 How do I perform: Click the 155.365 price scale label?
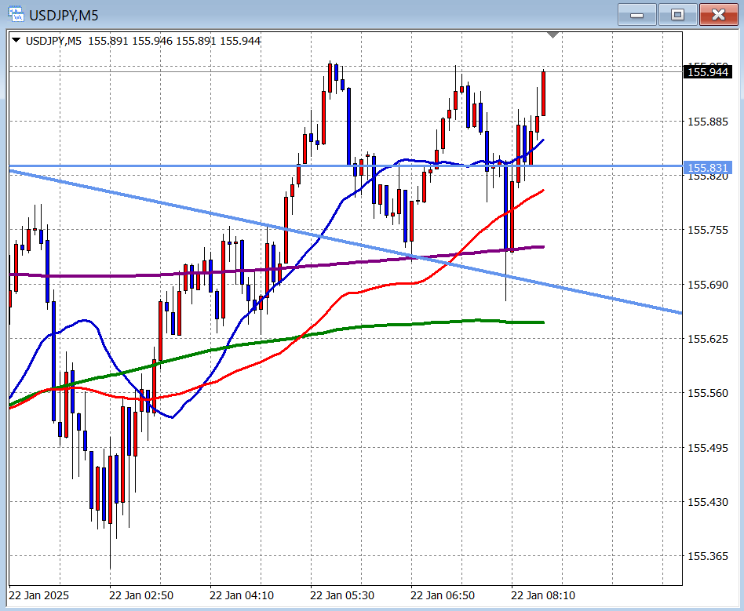tap(706, 556)
